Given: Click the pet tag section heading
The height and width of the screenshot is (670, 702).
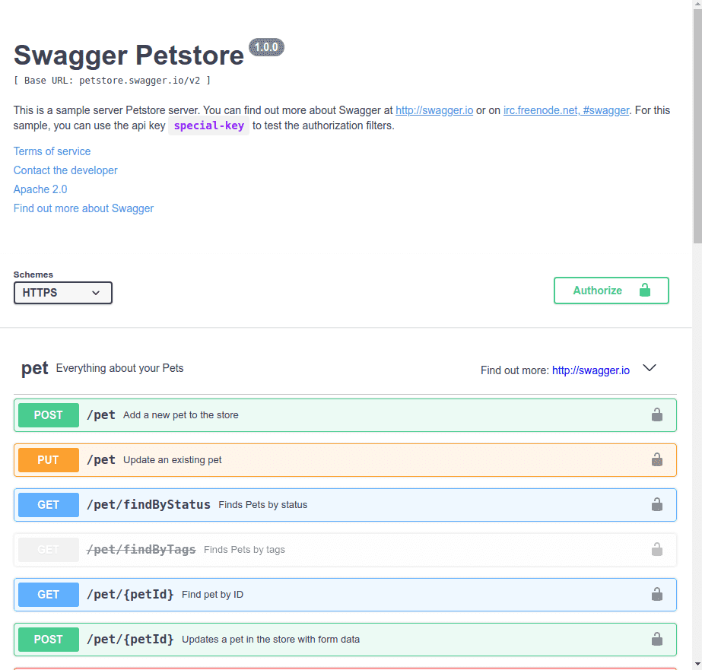Looking at the screenshot, I should click(x=35, y=369).
